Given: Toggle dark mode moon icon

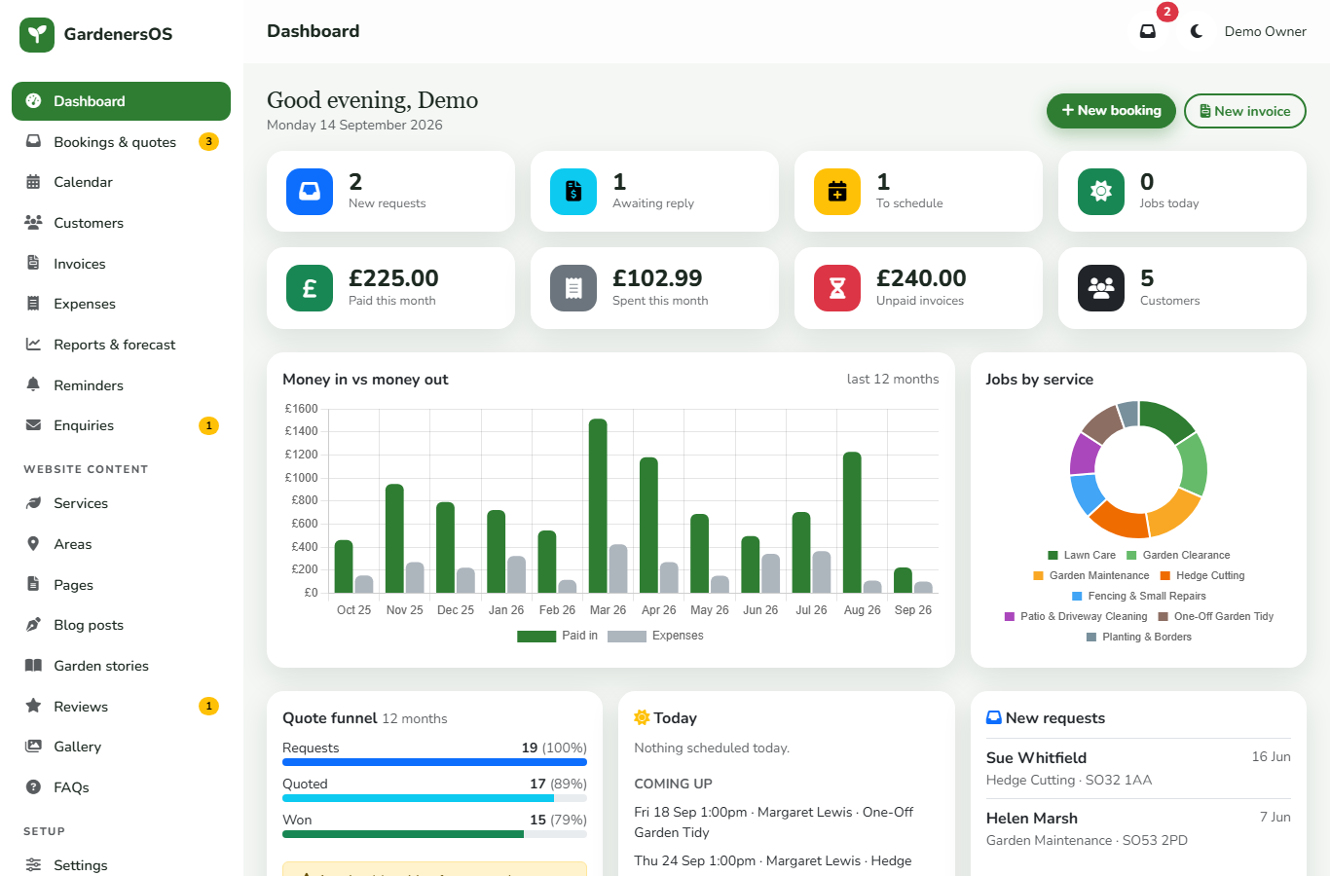Looking at the screenshot, I should pyautogui.click(x=1197, y=31).
